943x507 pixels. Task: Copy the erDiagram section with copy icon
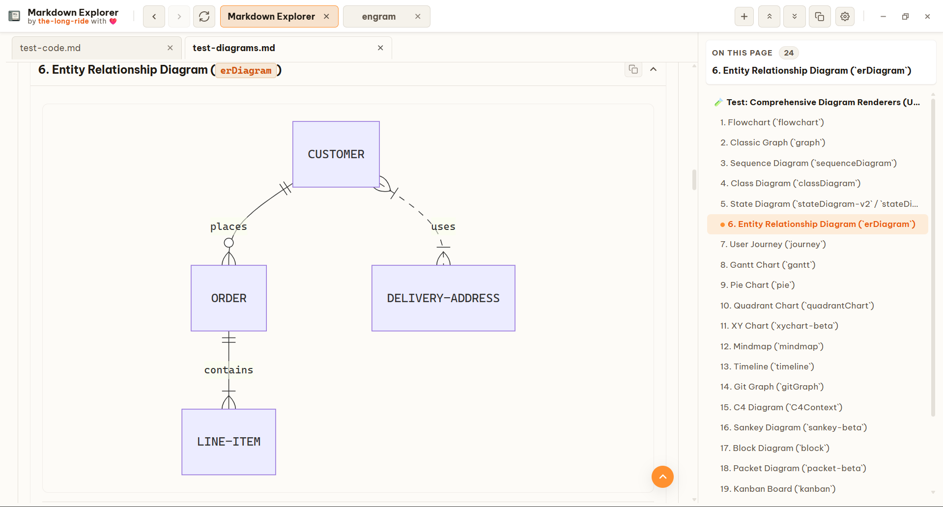coord(633,69)
